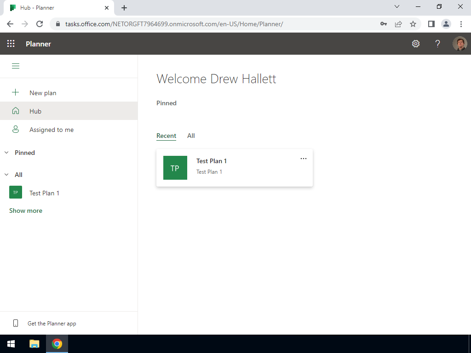471x353 pixels.
Task: Select the Hub - Planner browser tab
Action: coord(59,8)
